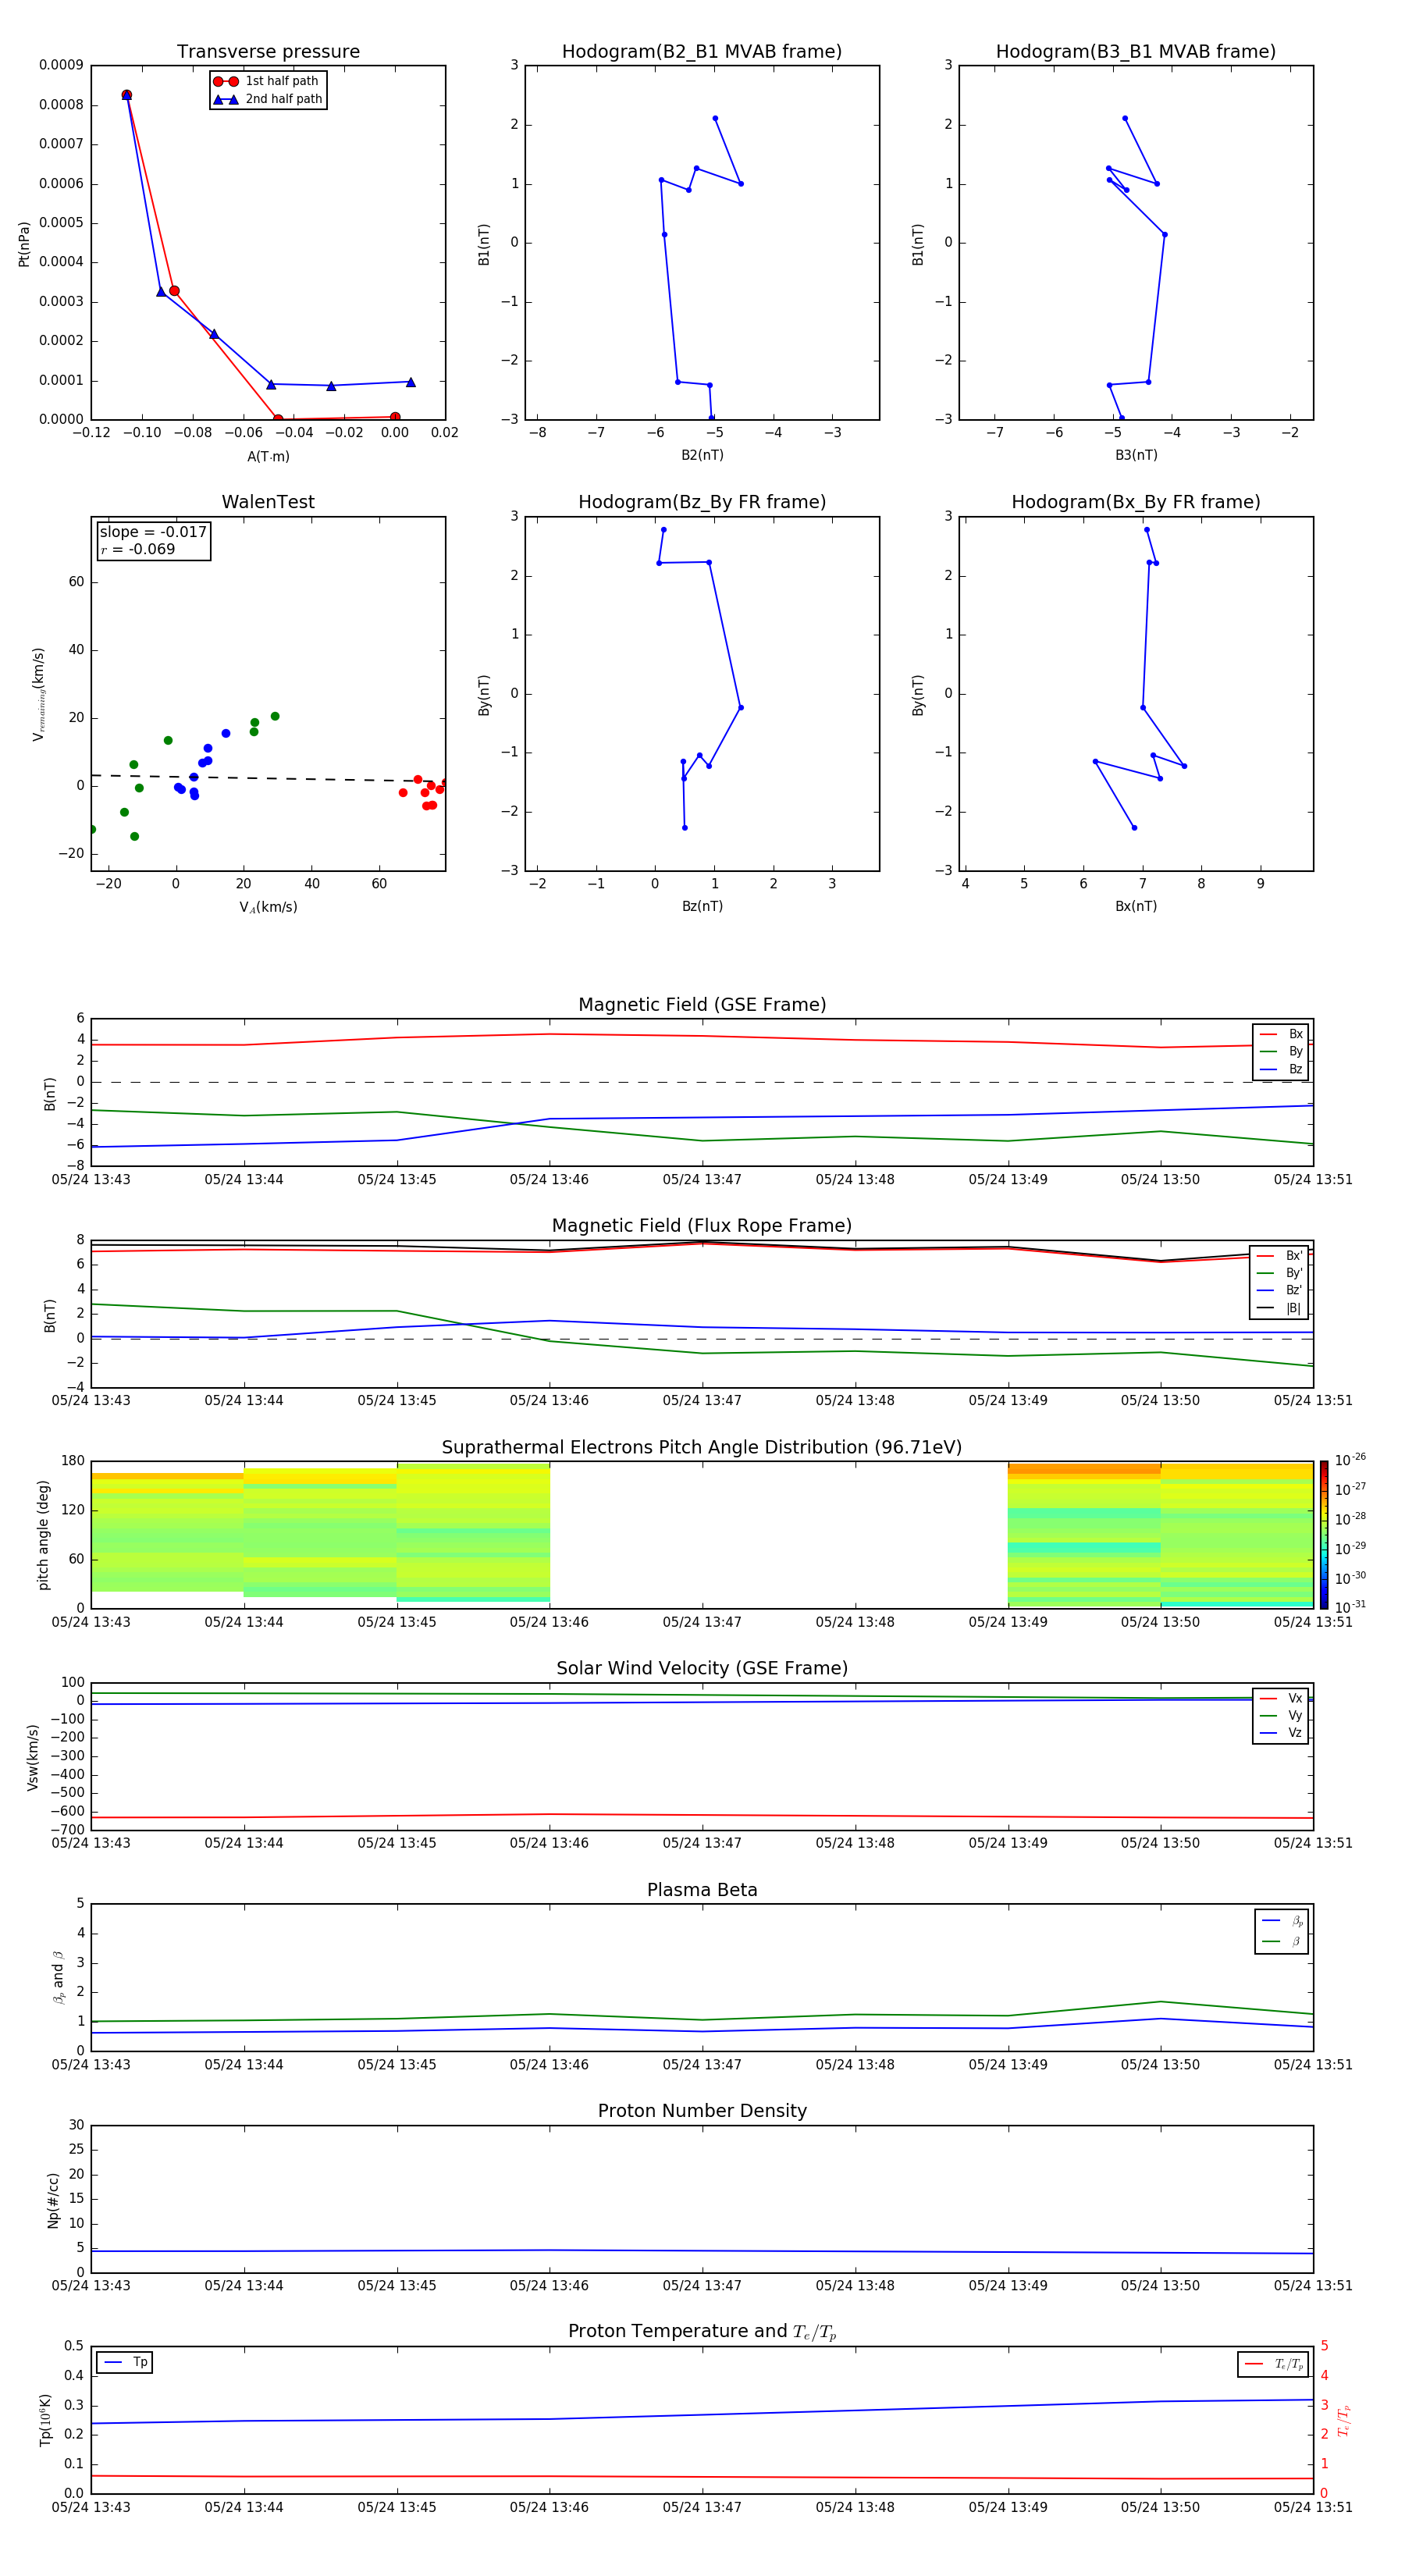Click the "Proton Temperature and Te/Tp" title
The height and width of the screenshot is (2576, 1405).
[x=702, y=2331]
